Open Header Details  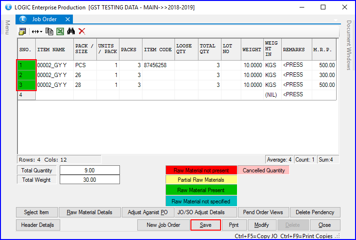click(x=38, y=225)
